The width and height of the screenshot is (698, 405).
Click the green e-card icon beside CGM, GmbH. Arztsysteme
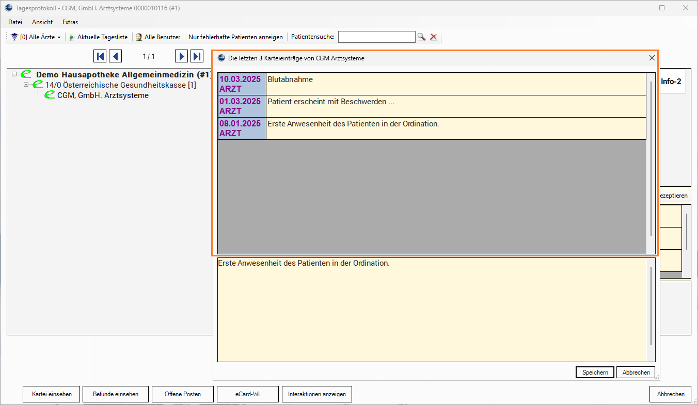click(50, 95)
